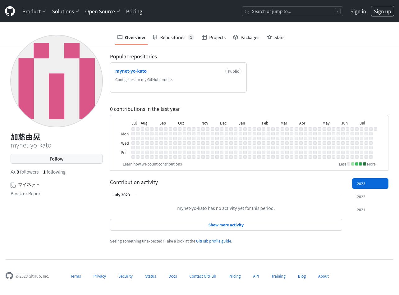Open the pink identicon profile avatar

[57, 81]
